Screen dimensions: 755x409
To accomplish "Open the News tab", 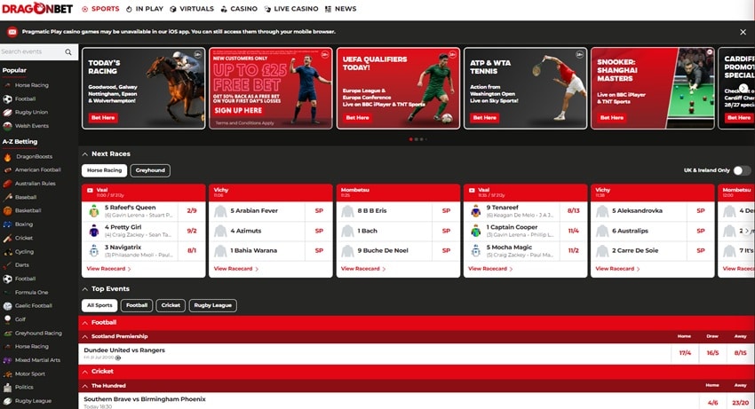I will pos(340,9).
